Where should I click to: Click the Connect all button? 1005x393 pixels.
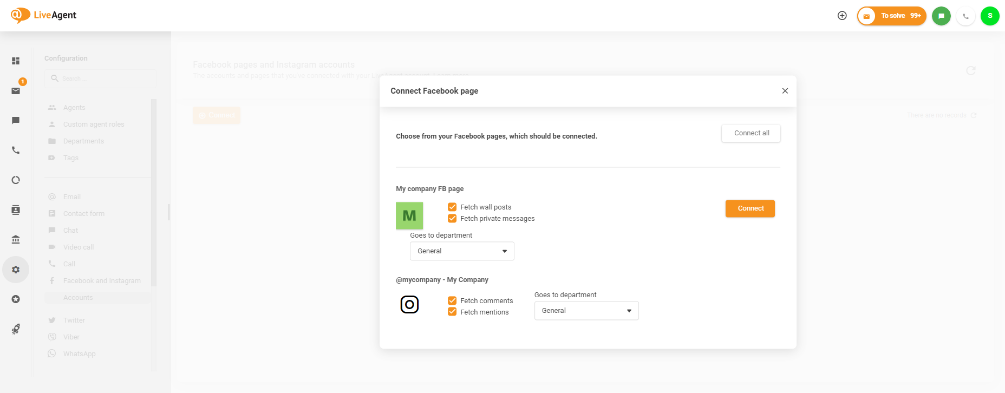coord(751,133)
